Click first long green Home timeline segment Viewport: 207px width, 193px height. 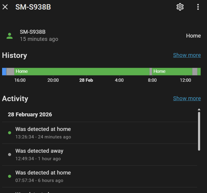81,71
